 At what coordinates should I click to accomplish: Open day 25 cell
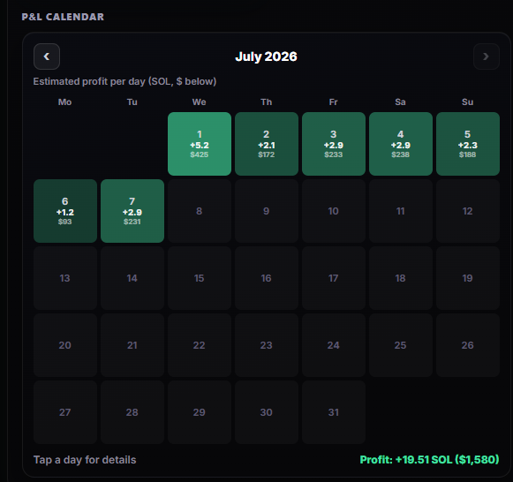(401, 345)
